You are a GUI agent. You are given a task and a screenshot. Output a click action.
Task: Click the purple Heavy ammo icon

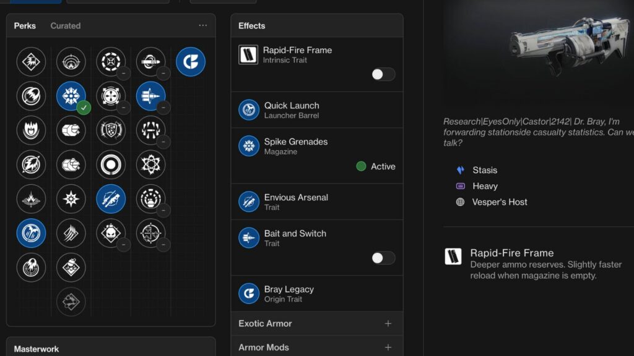(461, 186)
